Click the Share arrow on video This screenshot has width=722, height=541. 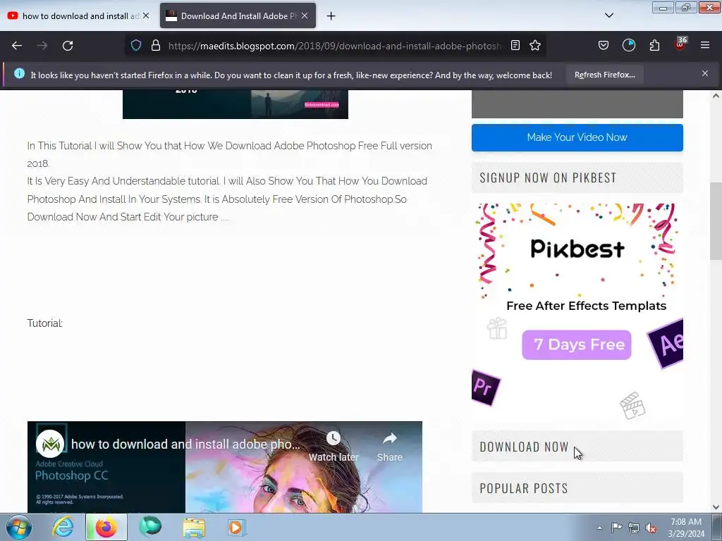389,438
